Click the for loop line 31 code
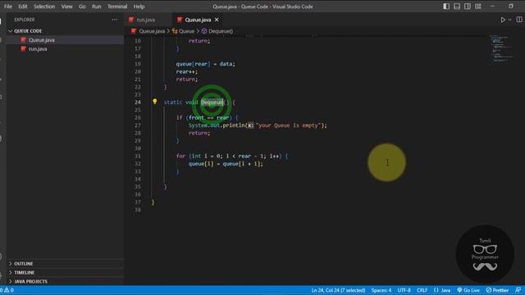The width and height of the screenshot is (525, 295). pos(232,157)
